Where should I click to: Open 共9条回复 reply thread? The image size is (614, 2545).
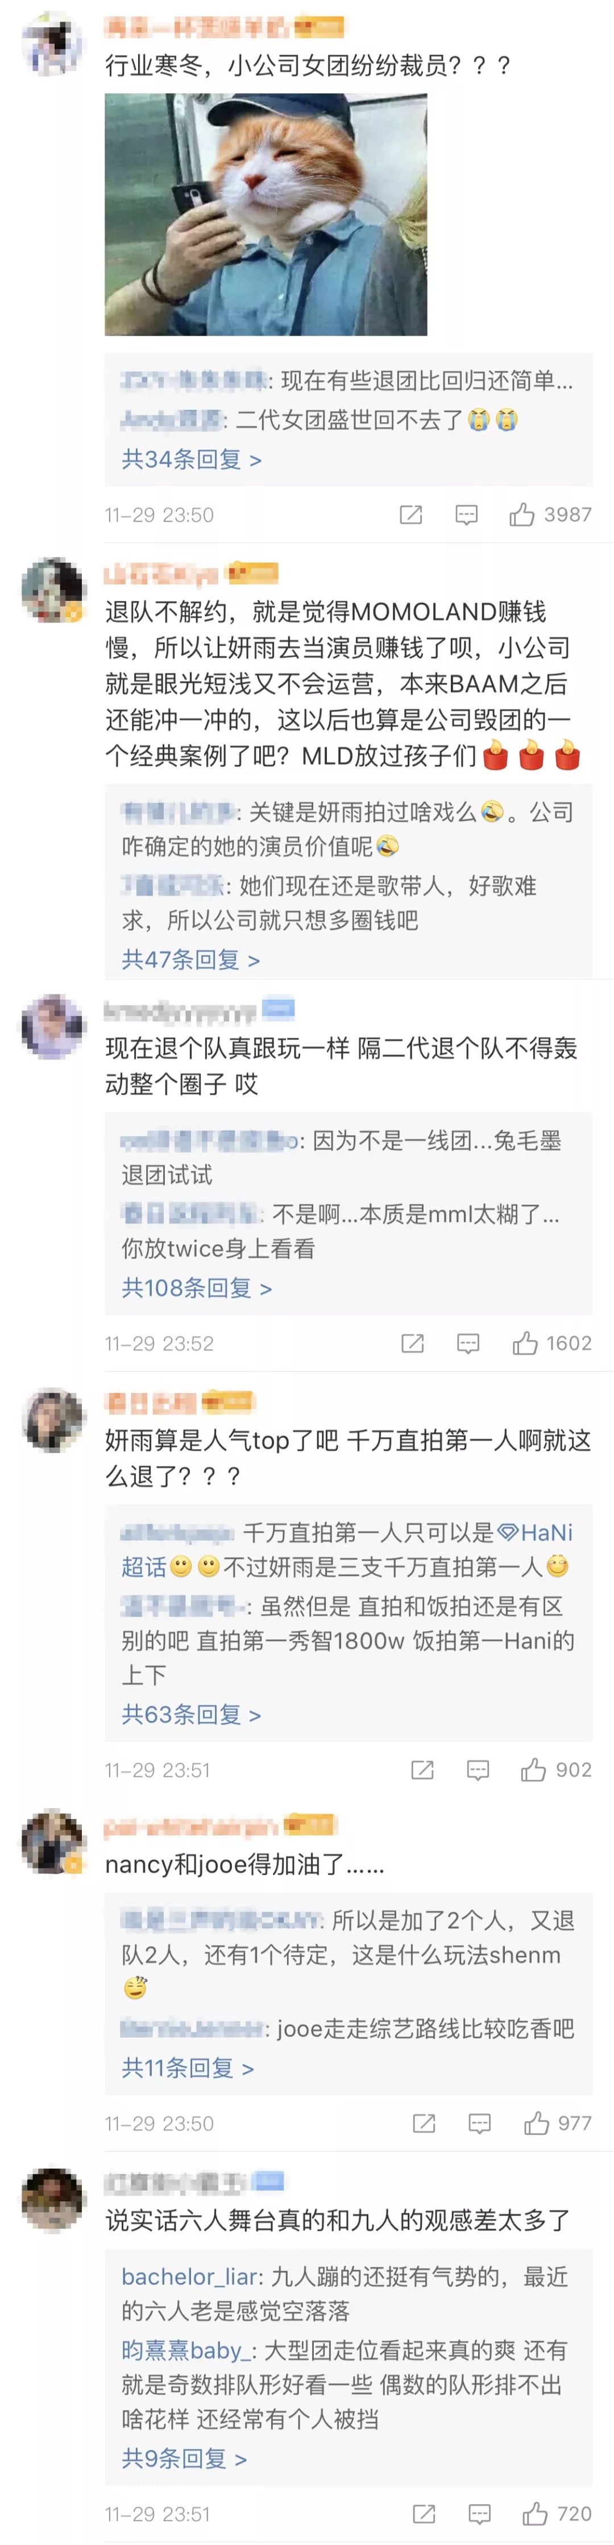[x=184, y=2458]
